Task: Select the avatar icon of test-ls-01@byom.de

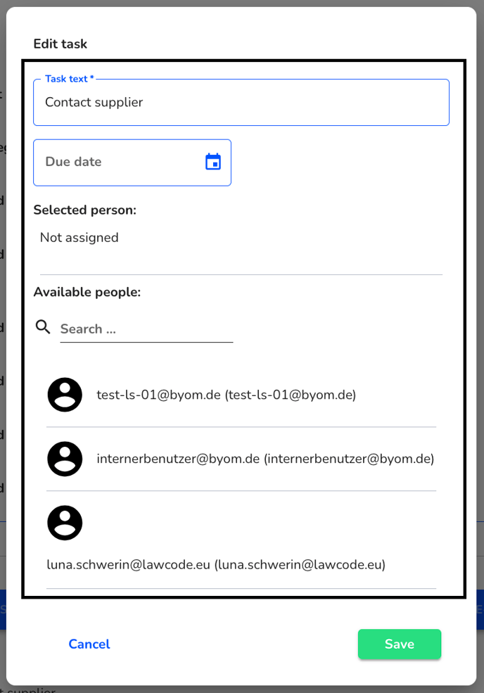Action: point(65,395)
